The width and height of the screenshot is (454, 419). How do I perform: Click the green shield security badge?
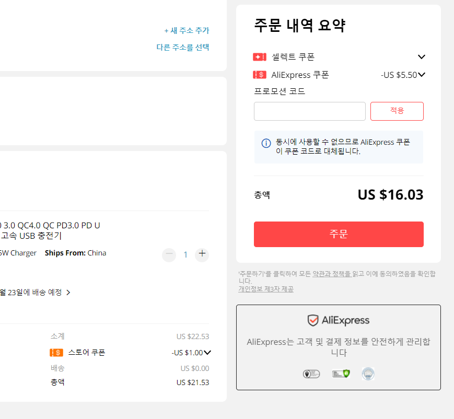click(x=341, y=374)
